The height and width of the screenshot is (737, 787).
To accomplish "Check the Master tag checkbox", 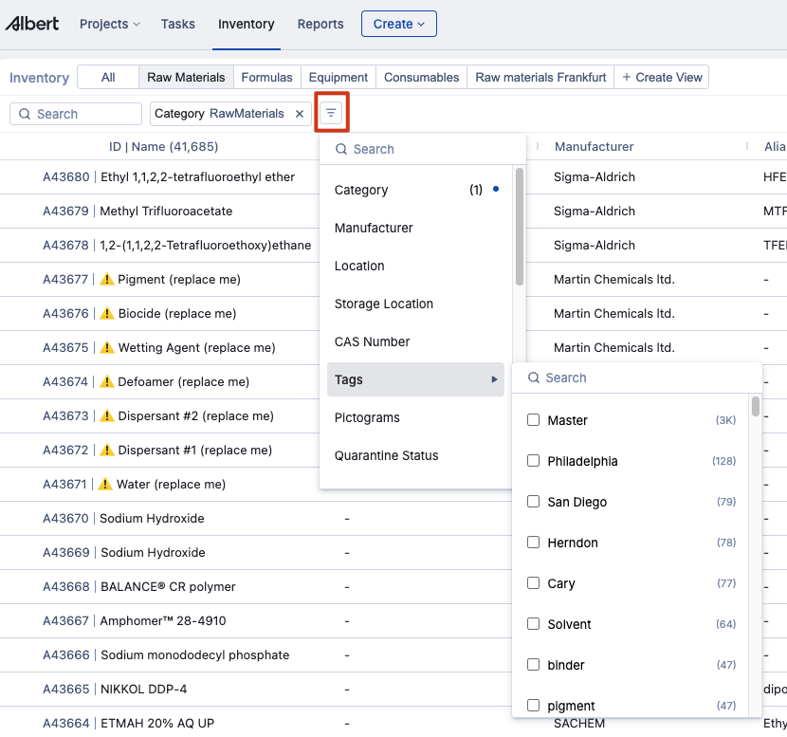I will tap(534, 420).
